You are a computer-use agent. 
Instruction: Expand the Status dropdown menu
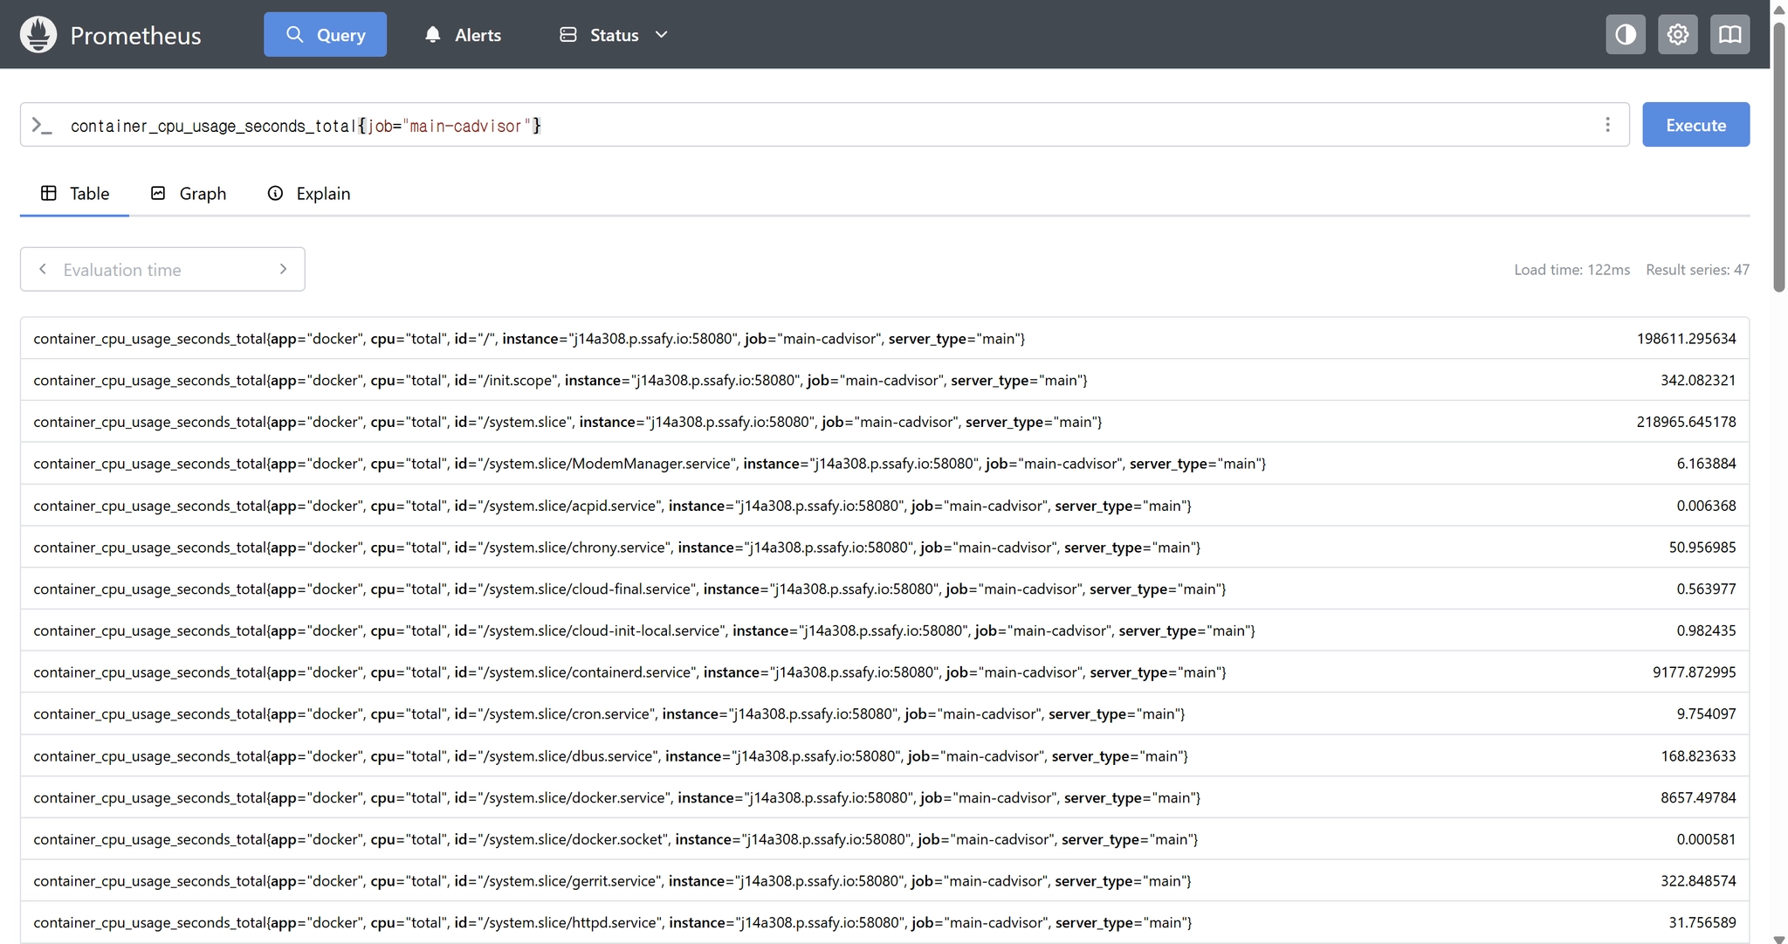coord(614,35)
